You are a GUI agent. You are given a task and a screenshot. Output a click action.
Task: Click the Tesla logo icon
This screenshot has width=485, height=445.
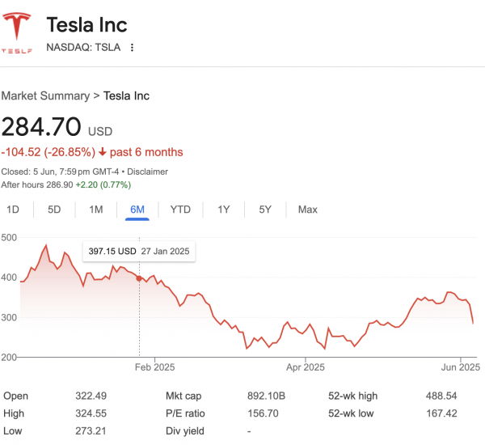(16, 32)
